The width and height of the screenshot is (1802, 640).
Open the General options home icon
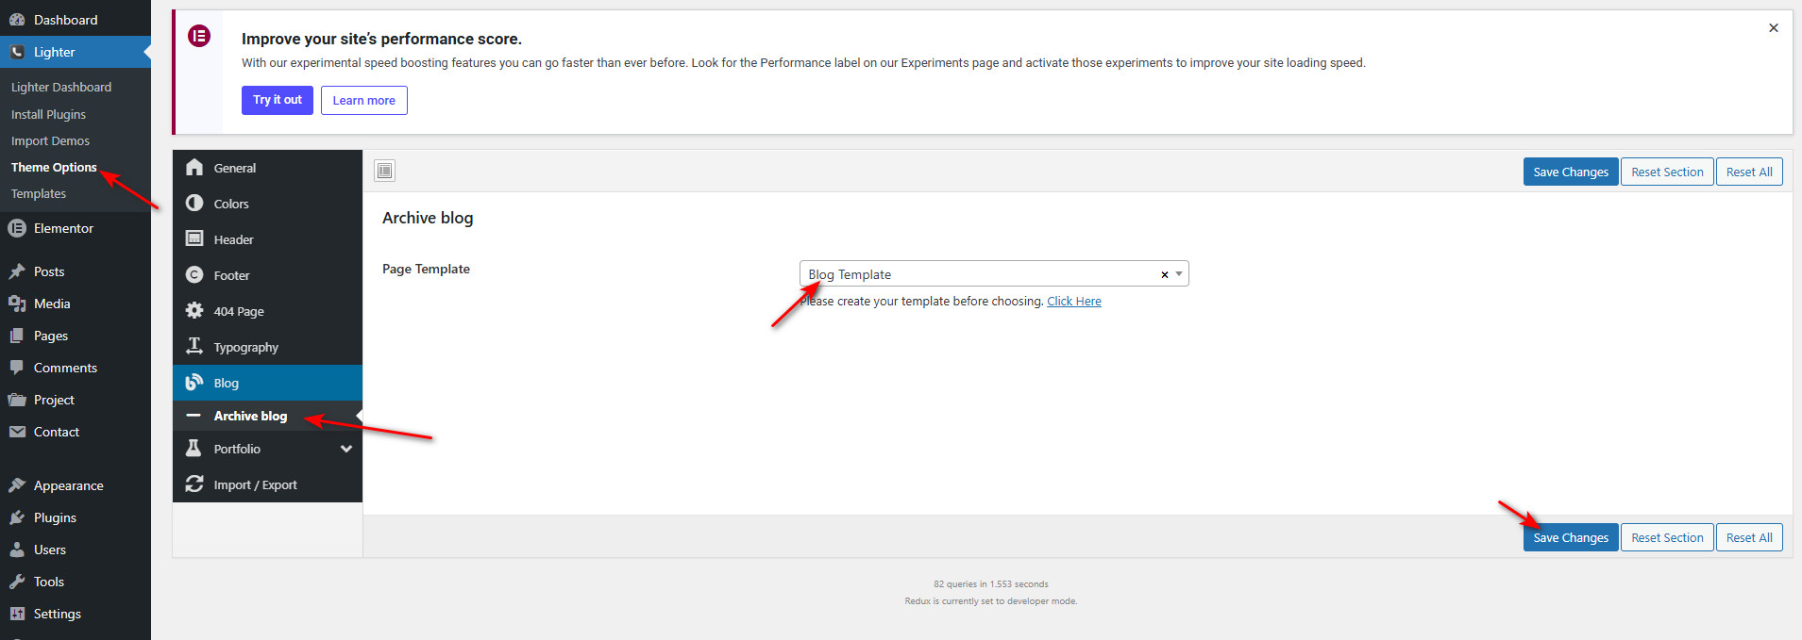(194, 168)
